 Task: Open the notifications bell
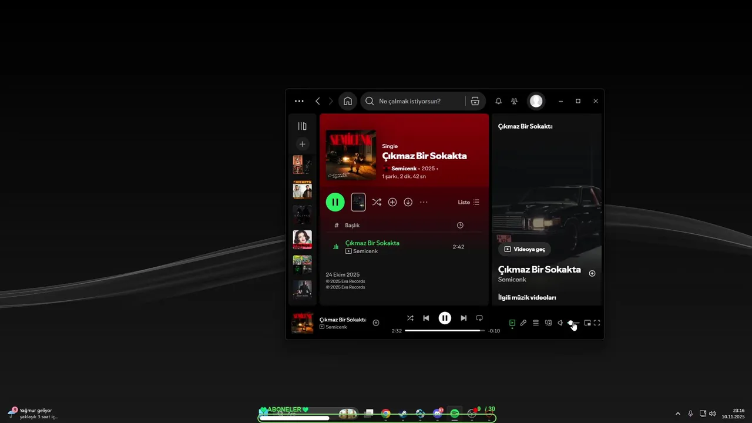click(498, 101)
